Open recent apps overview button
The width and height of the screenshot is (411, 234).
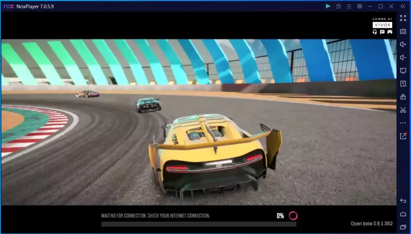tap(403, 227)
